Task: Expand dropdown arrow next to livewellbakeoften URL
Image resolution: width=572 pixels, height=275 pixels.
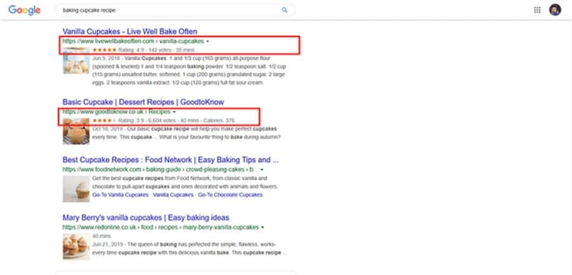Action: 208,41
